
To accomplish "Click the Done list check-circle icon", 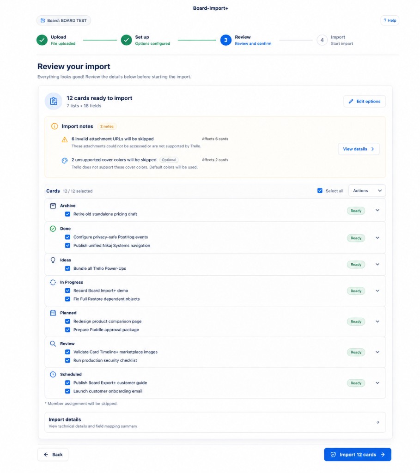I will pyautogui.click(x=53, y=229).
